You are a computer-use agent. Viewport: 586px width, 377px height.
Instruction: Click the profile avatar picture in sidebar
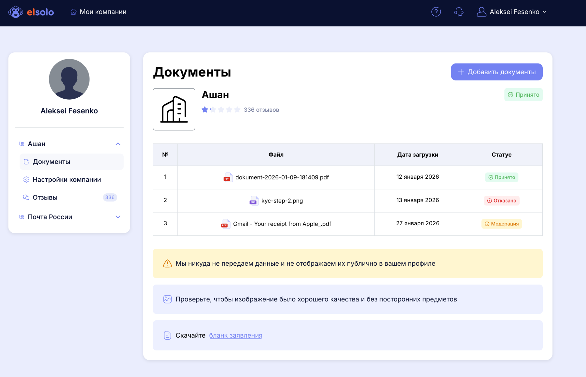pos(69,79)
